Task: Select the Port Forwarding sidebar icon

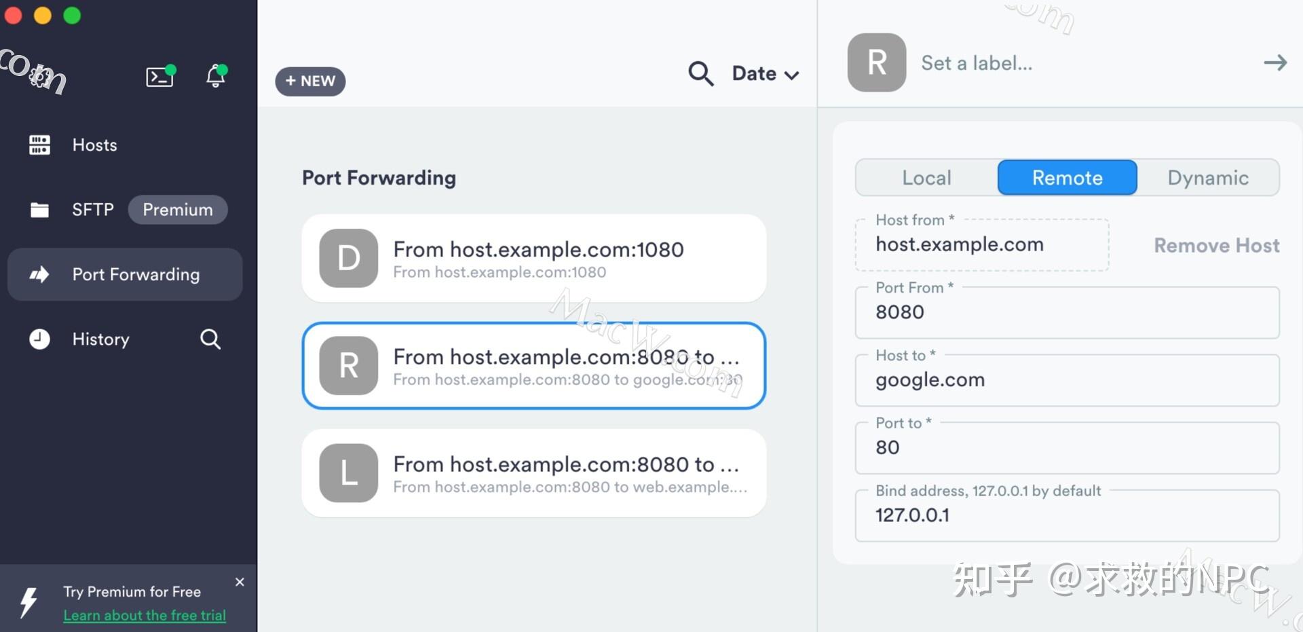Action: click(x=39, y=274)
